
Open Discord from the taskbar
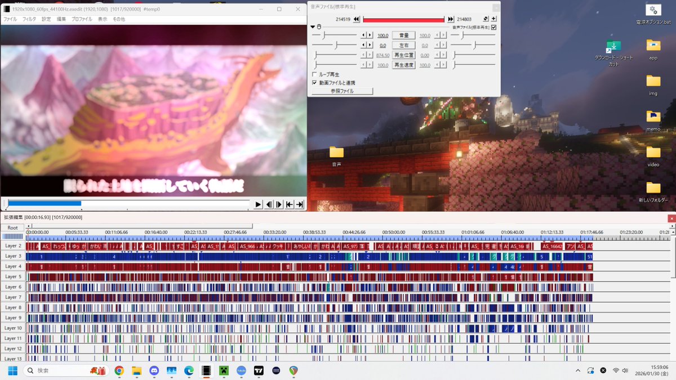click(x=154, y=370)
